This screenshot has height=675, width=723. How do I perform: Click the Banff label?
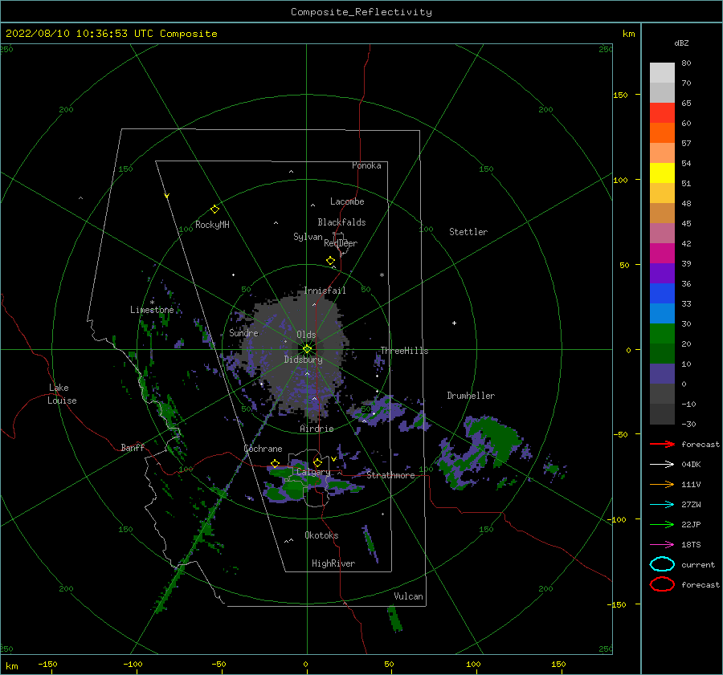[x=133, y=448]
